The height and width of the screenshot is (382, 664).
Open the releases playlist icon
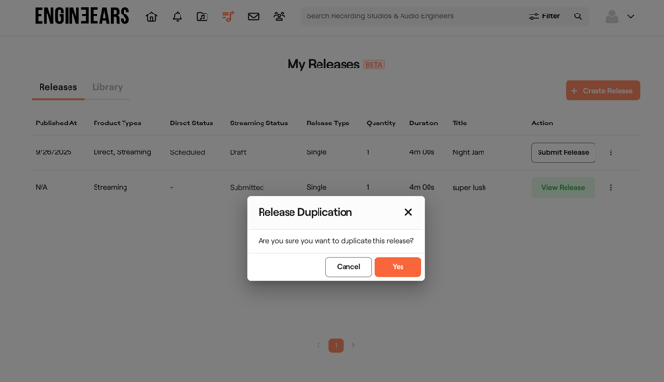point(228,16)
